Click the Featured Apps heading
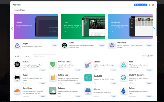The image size is (164, 102). pos(19,10)
